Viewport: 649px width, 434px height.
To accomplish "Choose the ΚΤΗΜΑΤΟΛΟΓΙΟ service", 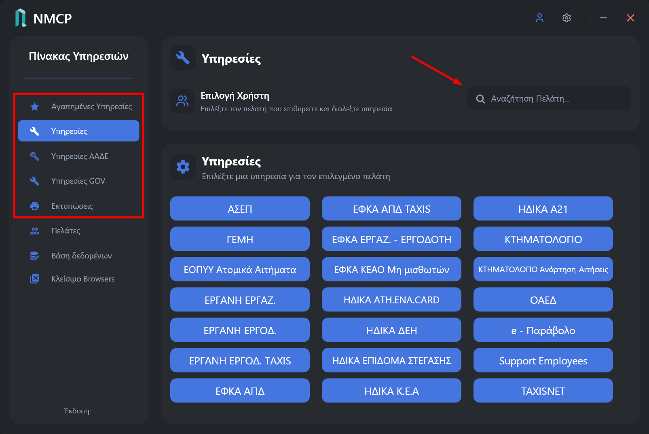I will coord(543,239).
